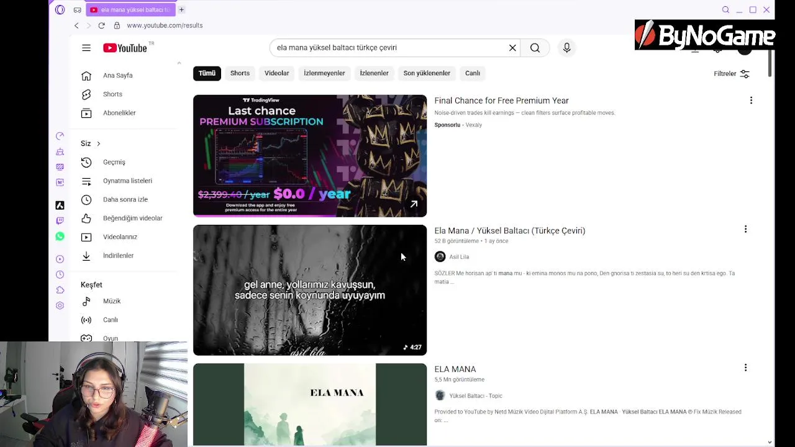Open Final Chance for Free Premium Year

click(x=501, y=101)
